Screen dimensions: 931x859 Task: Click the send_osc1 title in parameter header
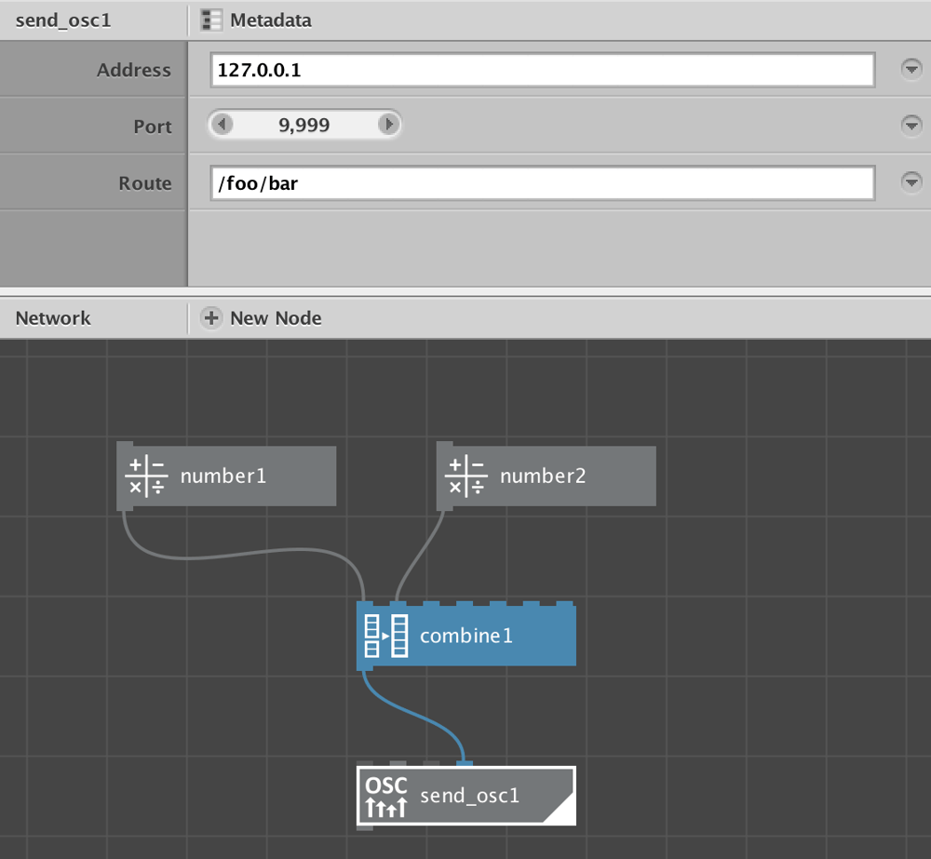coord(63,20)
